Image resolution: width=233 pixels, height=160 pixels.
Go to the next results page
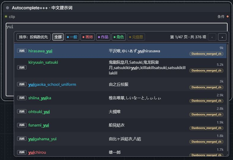coord(222,37)
